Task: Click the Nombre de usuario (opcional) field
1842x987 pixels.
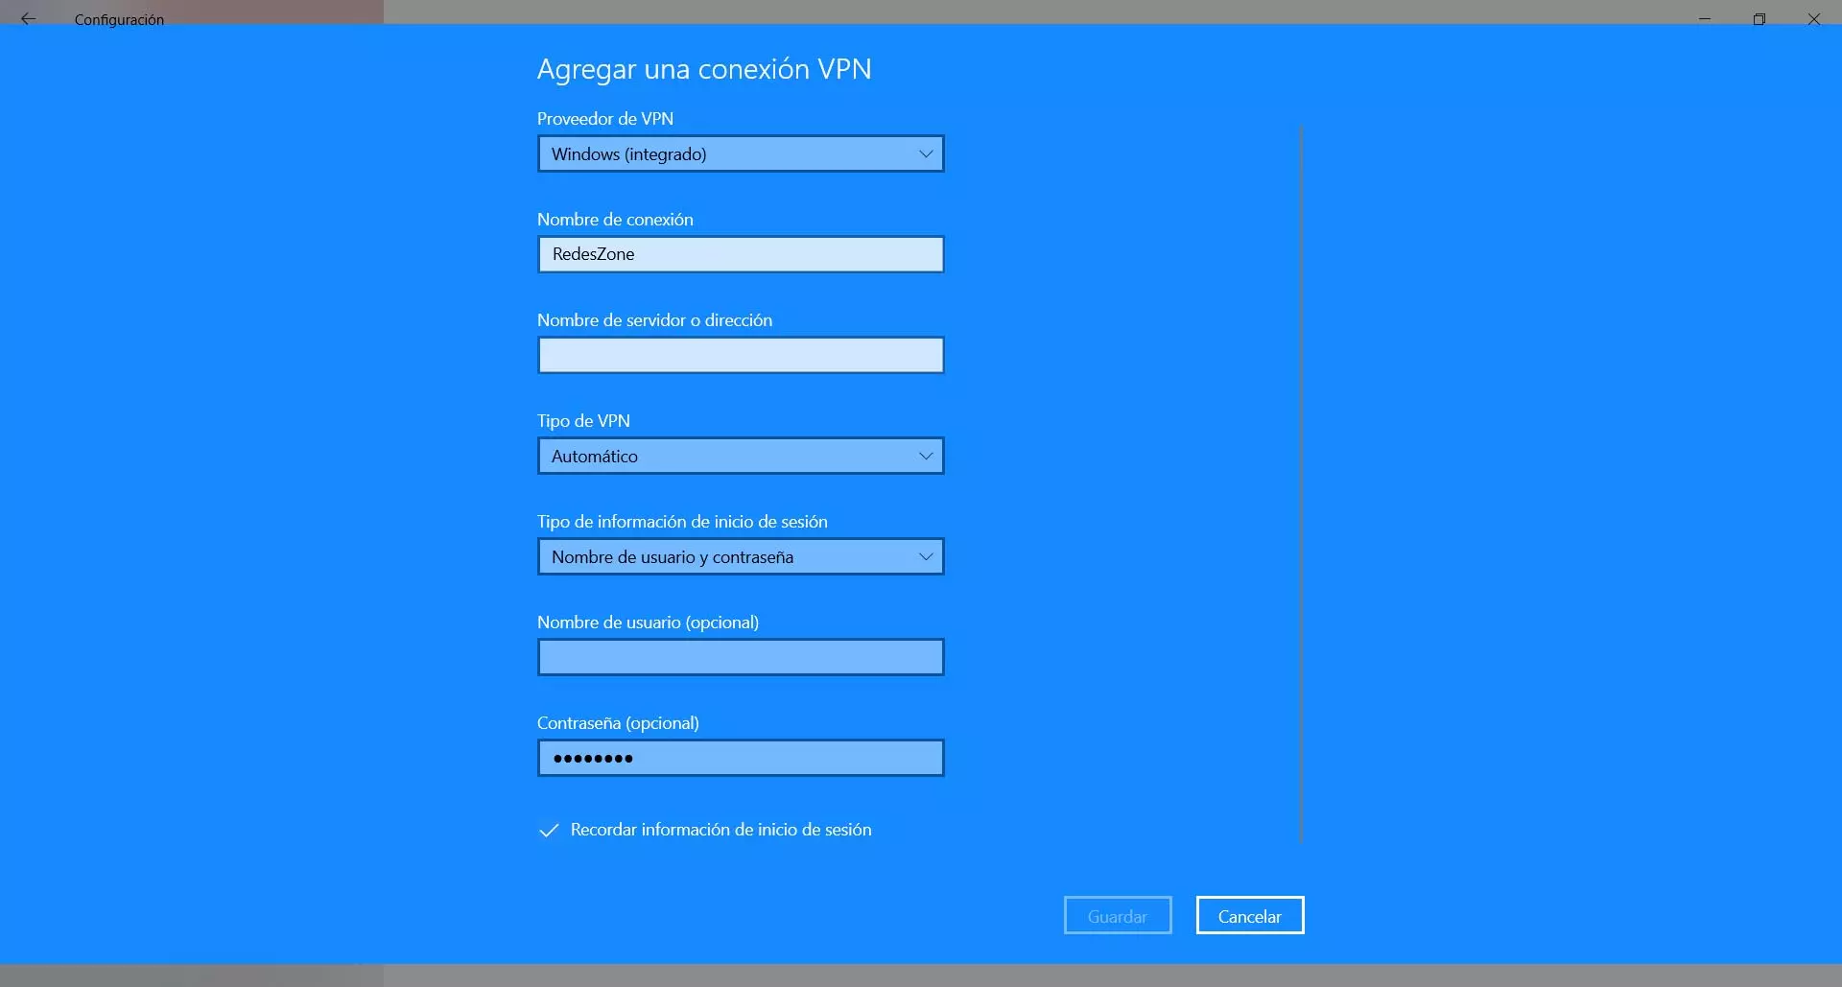Action: 741,657
